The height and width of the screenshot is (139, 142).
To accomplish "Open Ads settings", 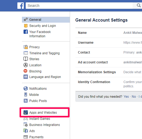I will [x=32, y=131].
